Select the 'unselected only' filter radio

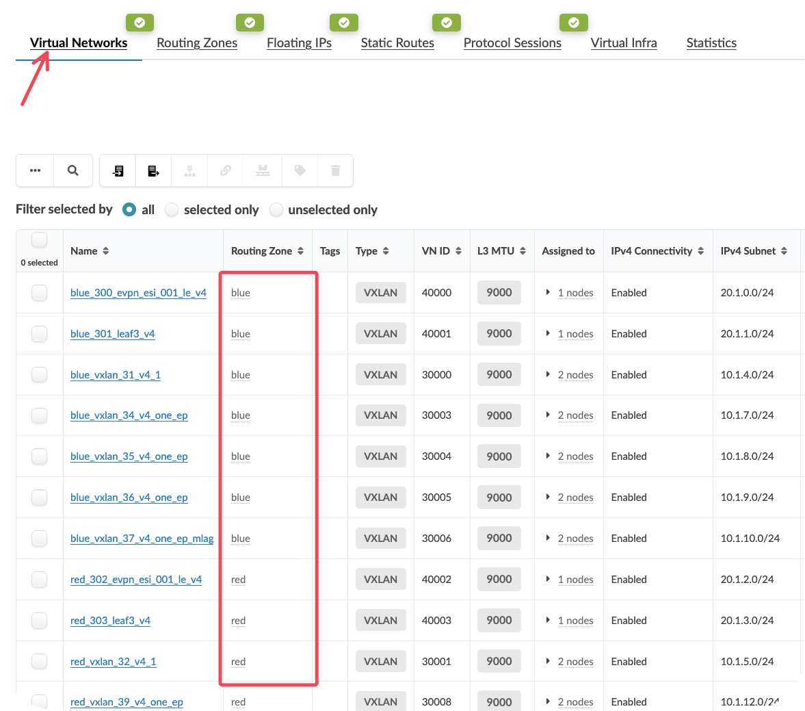276,210
